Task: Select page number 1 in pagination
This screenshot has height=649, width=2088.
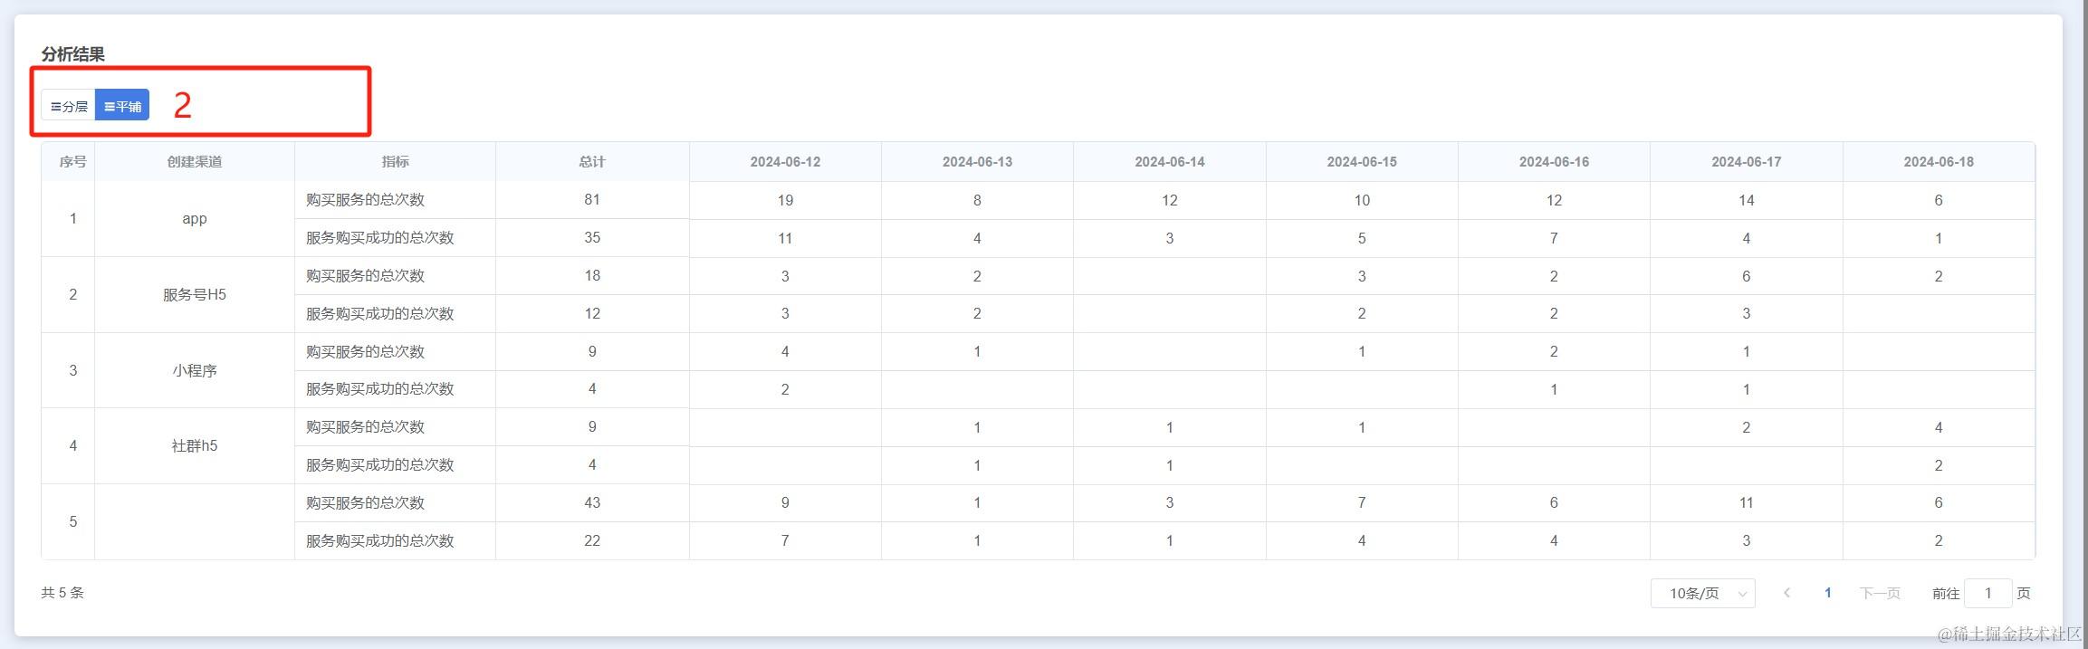Action: click(1828, 593)
